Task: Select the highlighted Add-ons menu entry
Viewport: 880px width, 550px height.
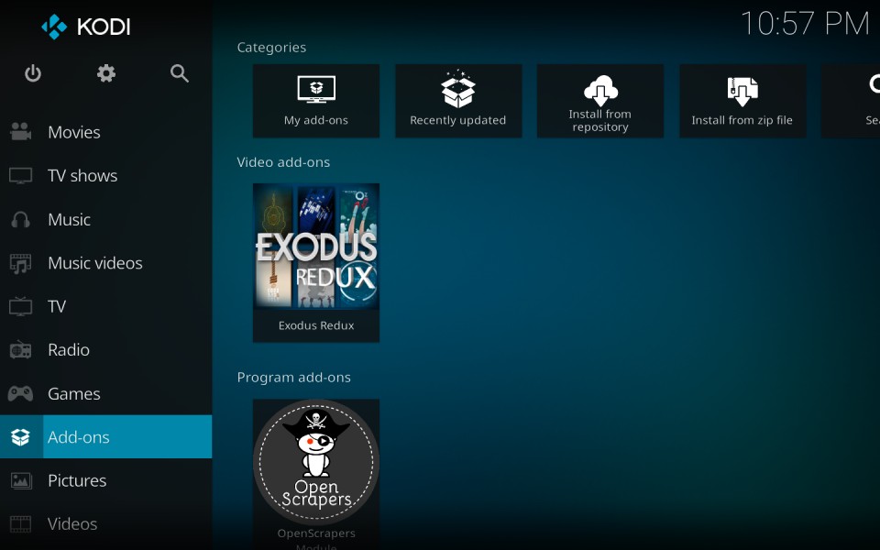Action: (x=106, y=436)
